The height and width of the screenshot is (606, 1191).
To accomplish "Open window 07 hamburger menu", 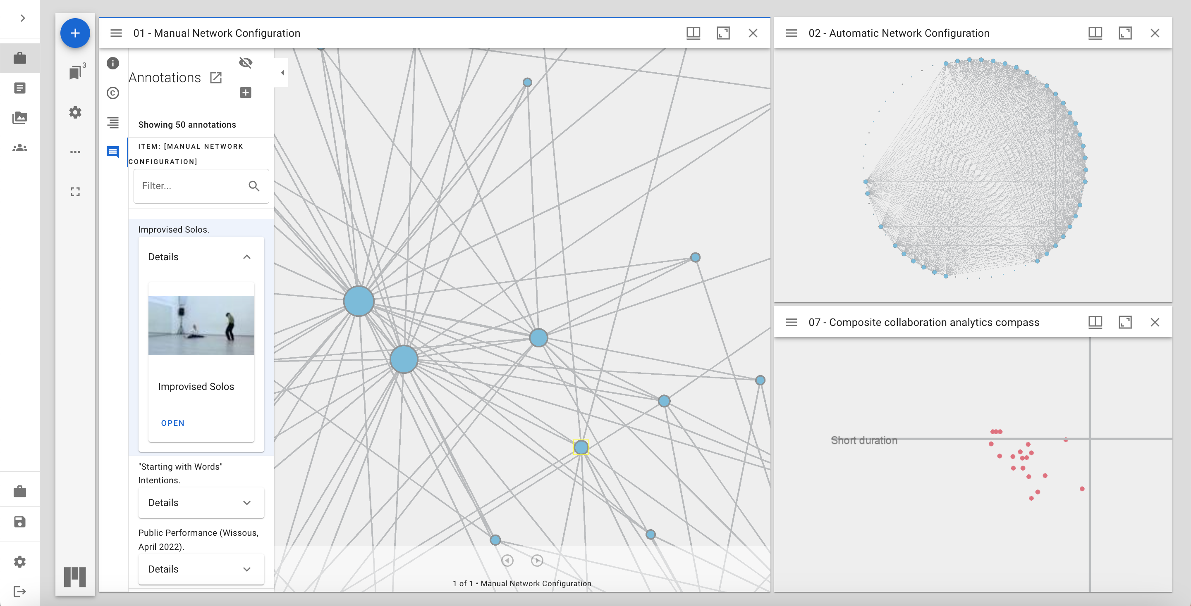I will coord(792,322).
